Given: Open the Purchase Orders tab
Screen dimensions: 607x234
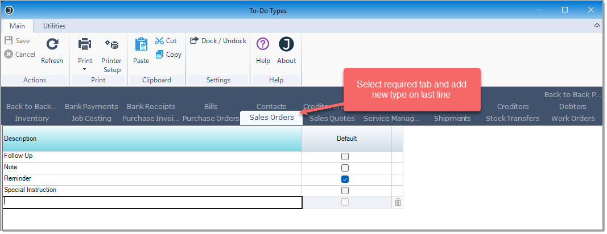Looking at the screenshot, I should 211,118.
